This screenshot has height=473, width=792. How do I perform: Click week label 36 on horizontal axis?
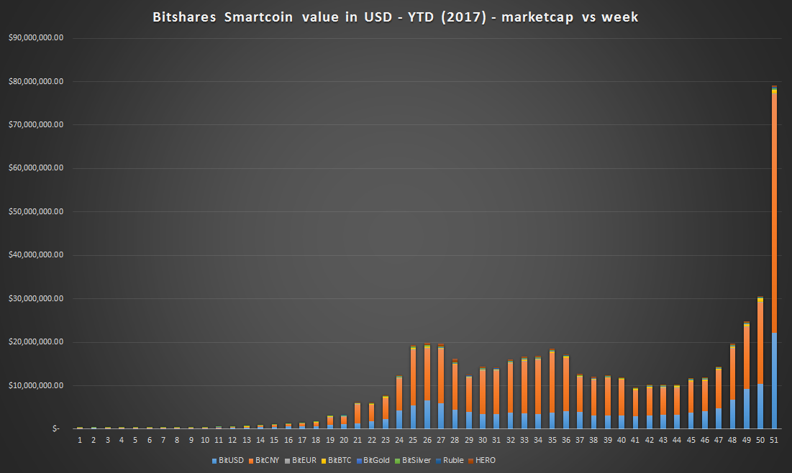click(565, 440)
